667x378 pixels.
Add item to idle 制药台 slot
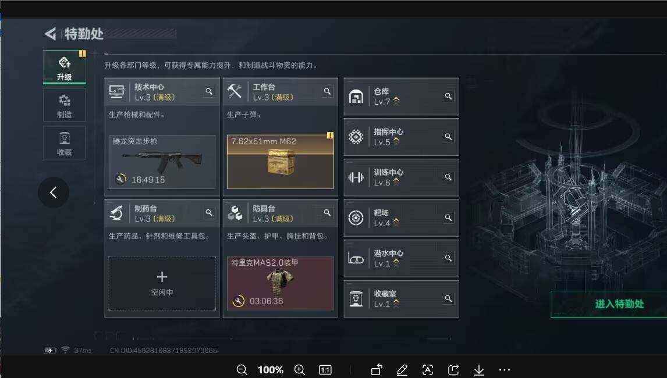pos(162,283)
